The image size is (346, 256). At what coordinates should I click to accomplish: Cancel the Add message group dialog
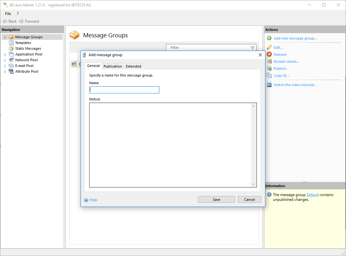[249, 200]
